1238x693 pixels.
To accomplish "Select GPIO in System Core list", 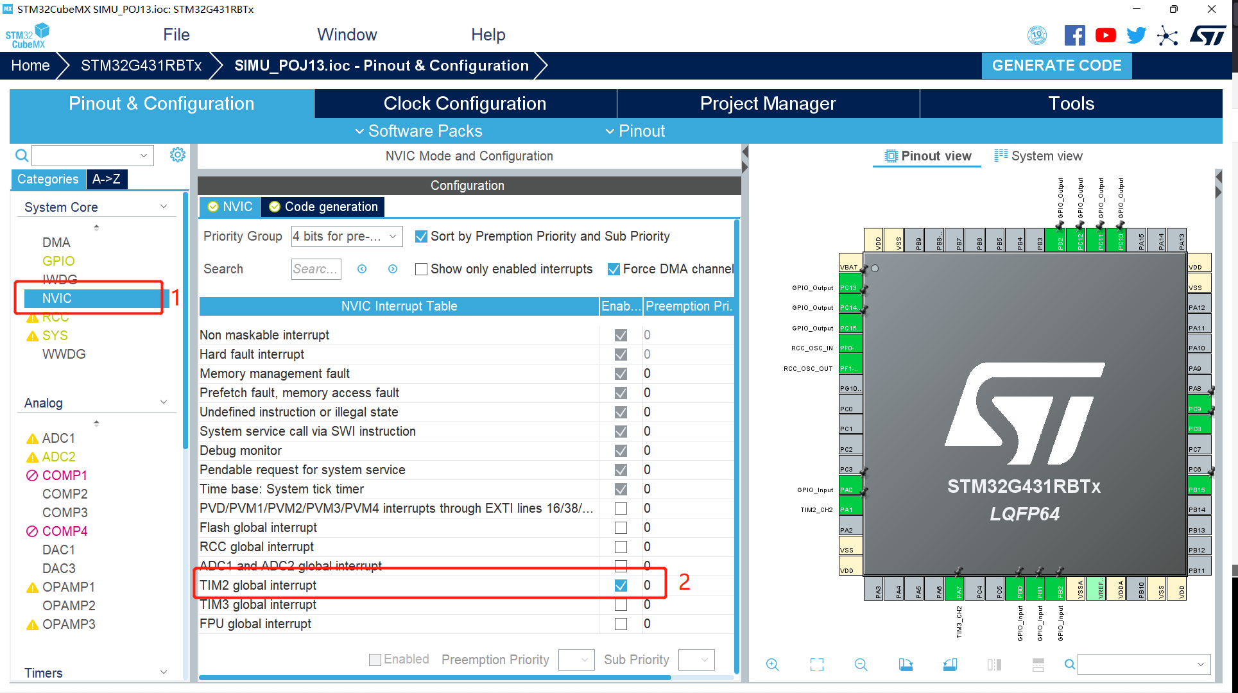I will (58, 261).
